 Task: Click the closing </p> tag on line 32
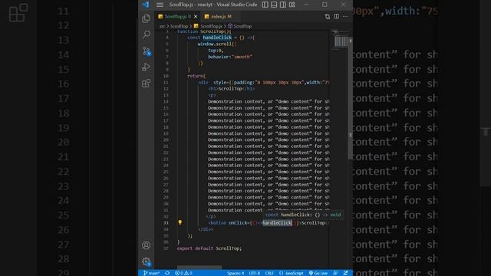click(x=211, y=216)
